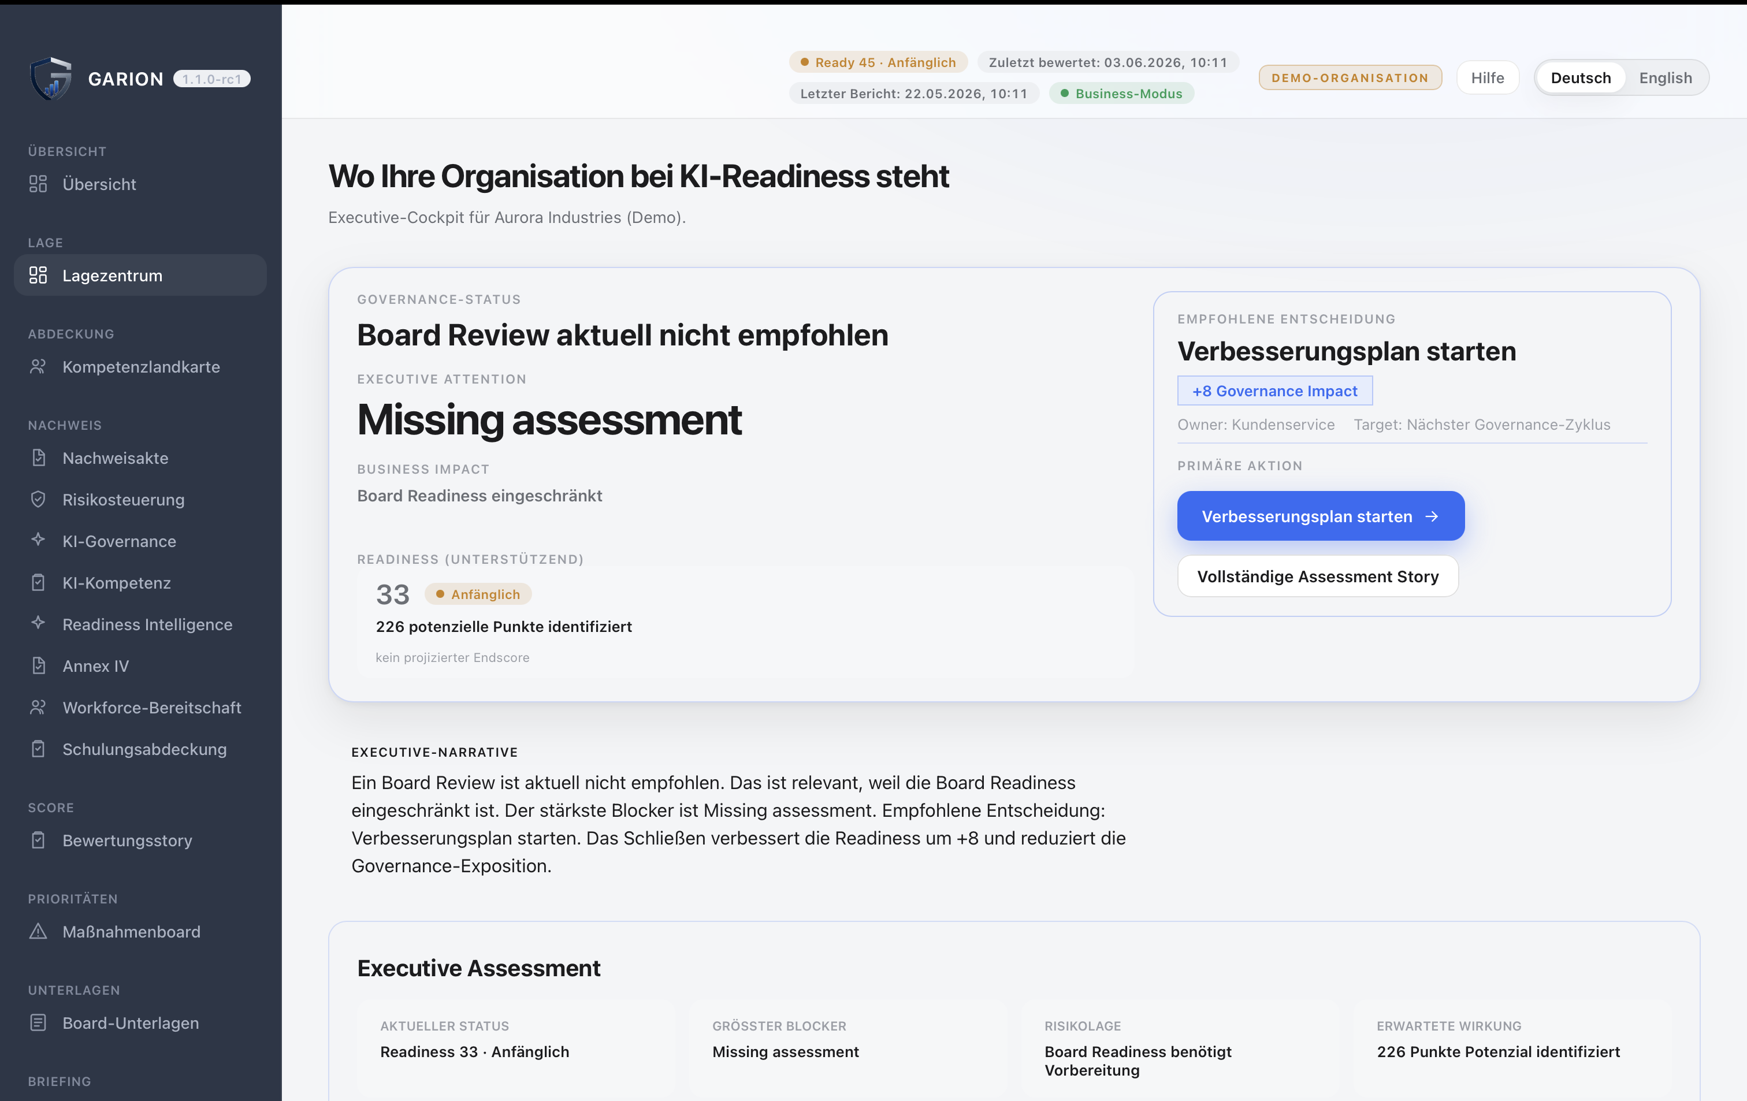Navigate to KI-Governance
The image size is (1747, 1101).
pos(140,541)
